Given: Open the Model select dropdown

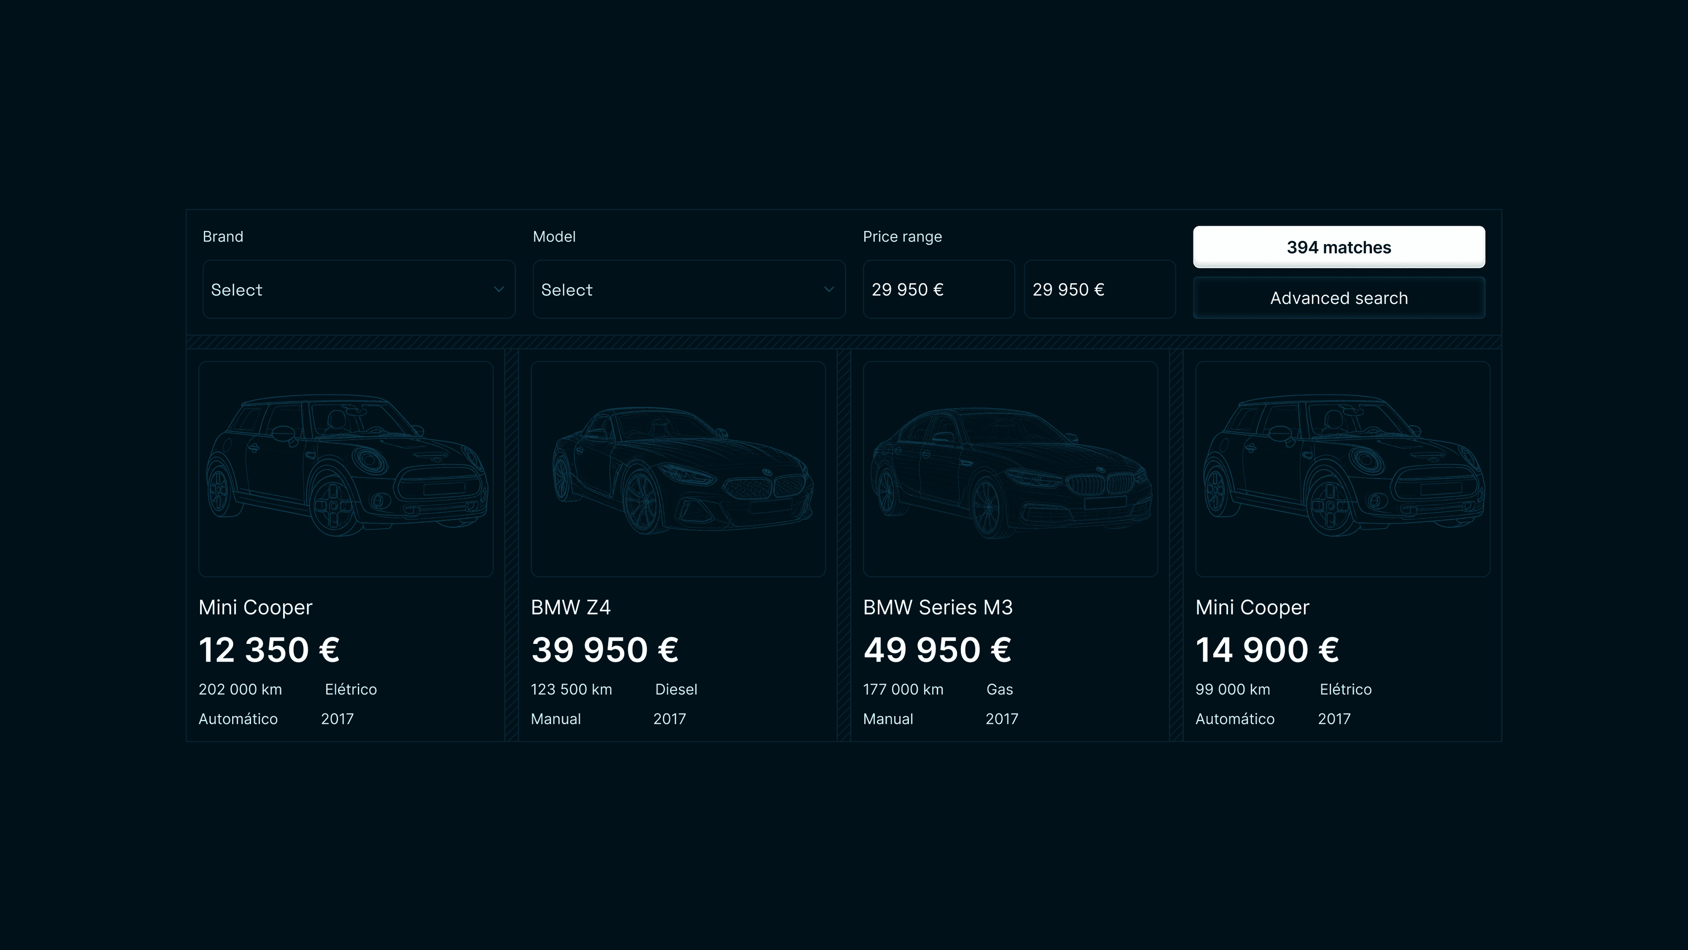Looking at the screenshot, I should coord(689,289).
